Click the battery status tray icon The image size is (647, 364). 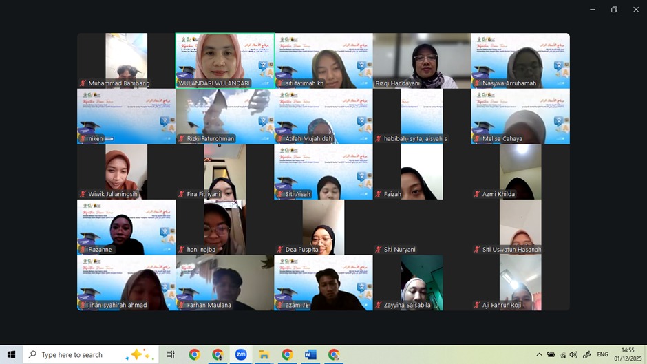pyautogui.click(x=551, y=354)
